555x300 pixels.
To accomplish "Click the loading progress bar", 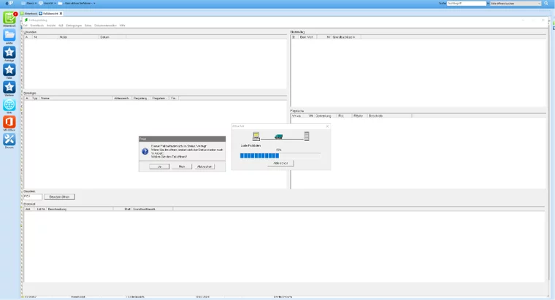I will (280, 155).
